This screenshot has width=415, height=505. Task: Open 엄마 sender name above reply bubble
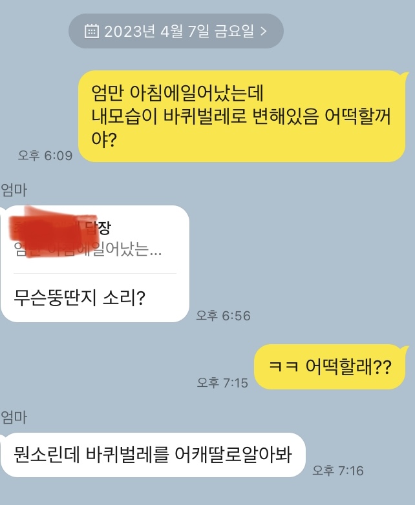[x=14, y=190]
